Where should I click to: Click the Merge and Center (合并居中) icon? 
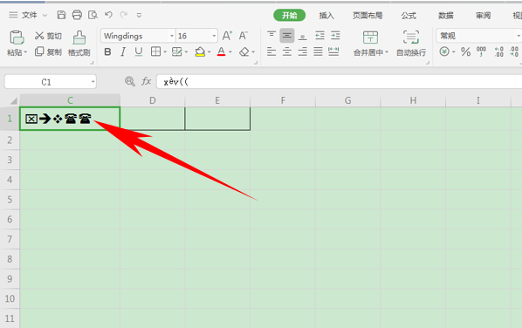370,38
